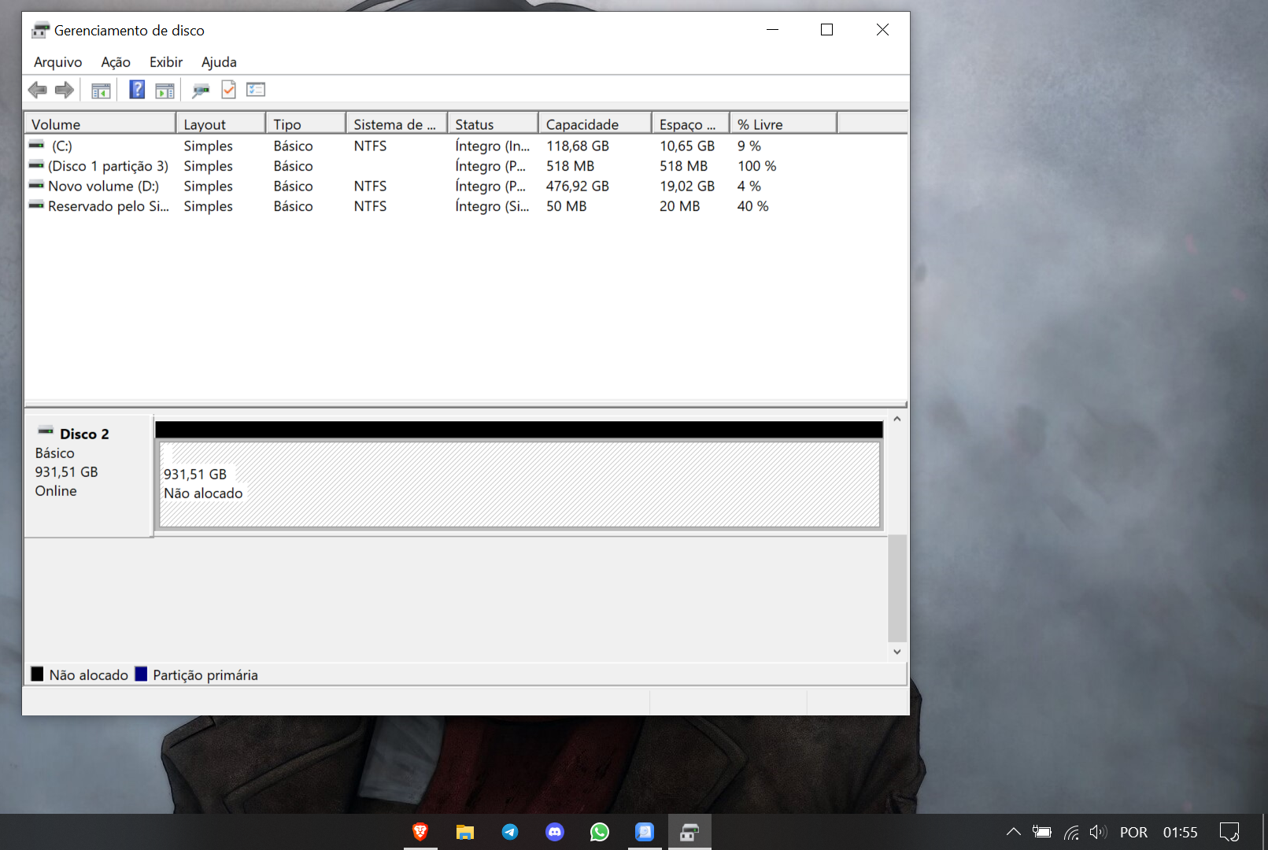Sort by the Layout column header
This screenshot has width=1268, height=850.
coord(221,124)
